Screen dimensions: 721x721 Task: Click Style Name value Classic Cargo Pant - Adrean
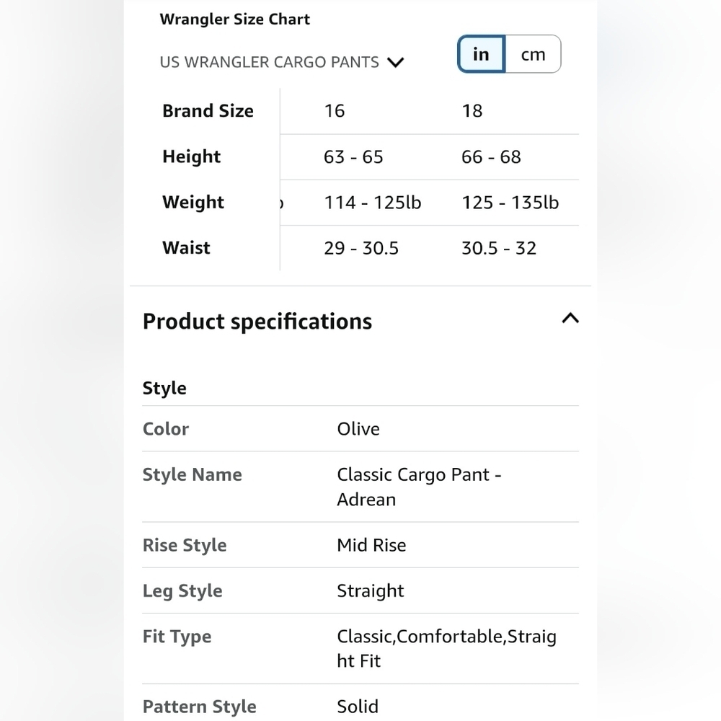pos(419,487)
